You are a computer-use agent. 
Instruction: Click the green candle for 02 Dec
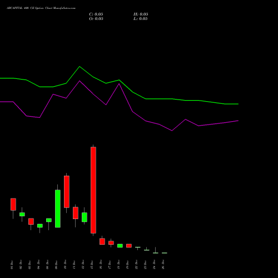click(x=22, y=214)
